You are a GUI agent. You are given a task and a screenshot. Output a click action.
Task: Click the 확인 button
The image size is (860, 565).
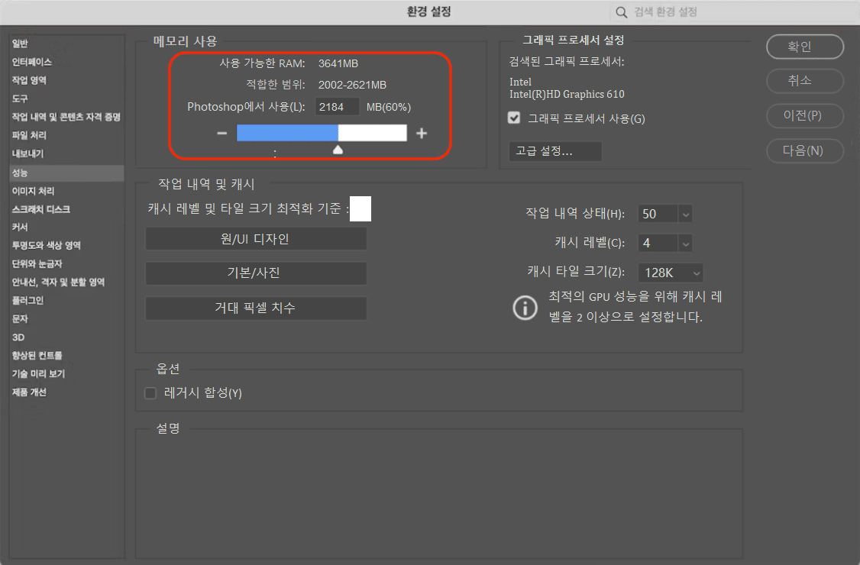pyautogui.click(x=804, y=47)
